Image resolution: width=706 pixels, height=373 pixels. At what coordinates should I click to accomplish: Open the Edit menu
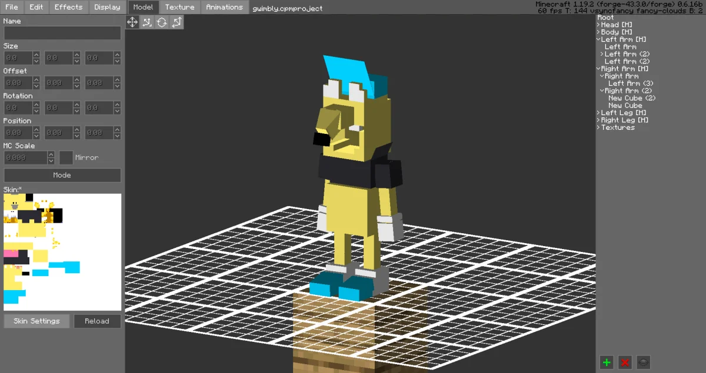coord(36,7)
